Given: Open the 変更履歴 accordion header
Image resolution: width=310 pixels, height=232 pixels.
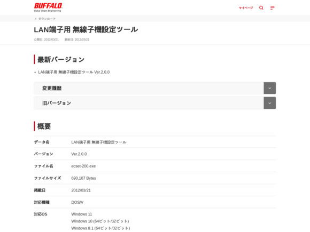Looking at the screenshot, I should coord(155,88).
